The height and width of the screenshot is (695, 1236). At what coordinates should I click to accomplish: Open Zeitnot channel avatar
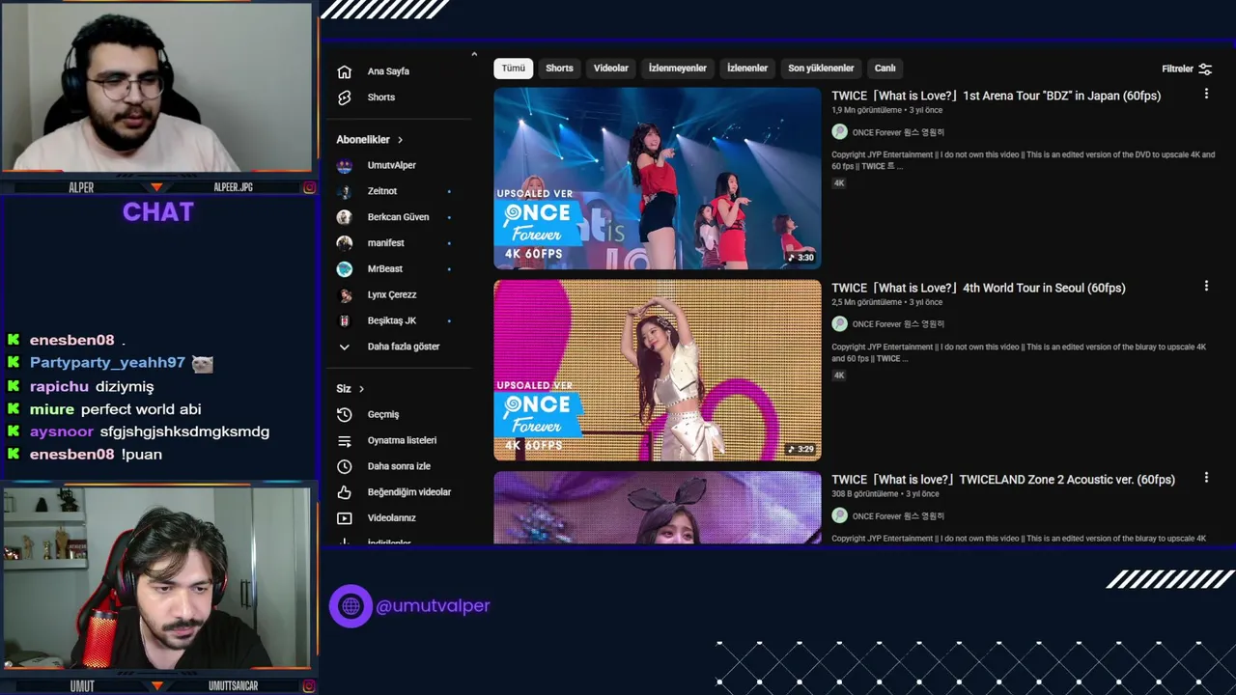point(344,191)
